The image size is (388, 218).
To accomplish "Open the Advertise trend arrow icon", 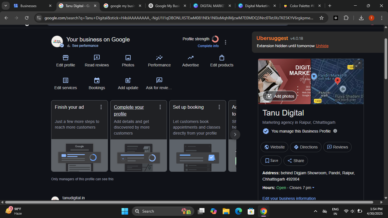I will 191,58.
